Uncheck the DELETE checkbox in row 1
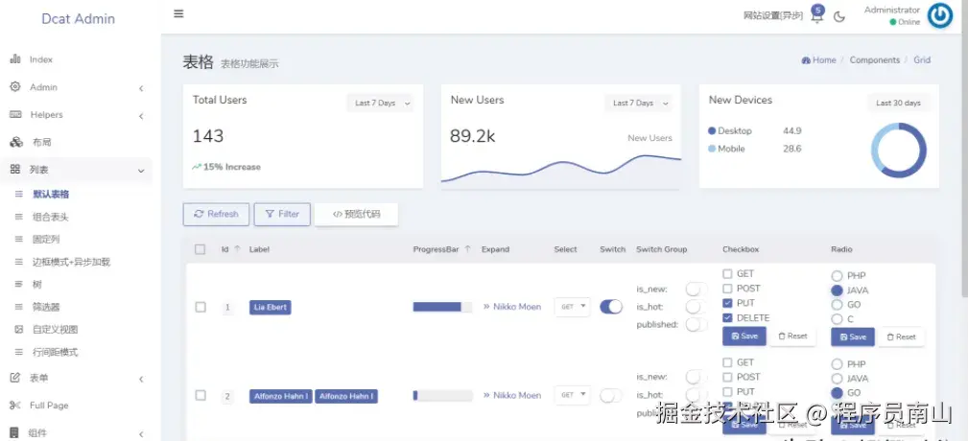 (727, 317)
